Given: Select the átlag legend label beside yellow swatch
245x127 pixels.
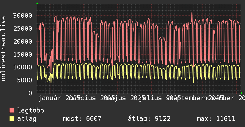Looking at the screenshot, I should (27, 119).
